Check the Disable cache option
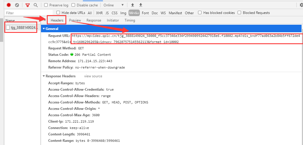Image resolution: width=303 pixels, height=145 pixels. click(73, 5)
